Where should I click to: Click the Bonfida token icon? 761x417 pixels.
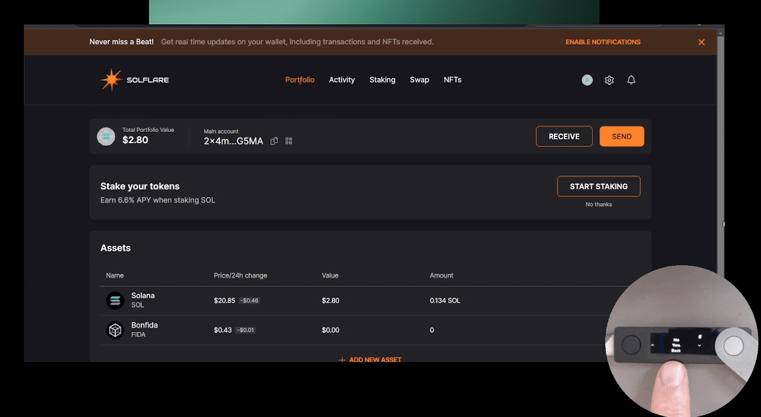click(115, 330)
